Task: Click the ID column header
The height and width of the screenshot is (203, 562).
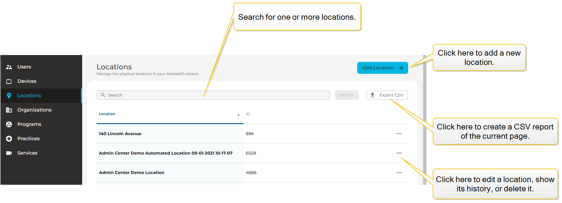Action: coord(248,114)
